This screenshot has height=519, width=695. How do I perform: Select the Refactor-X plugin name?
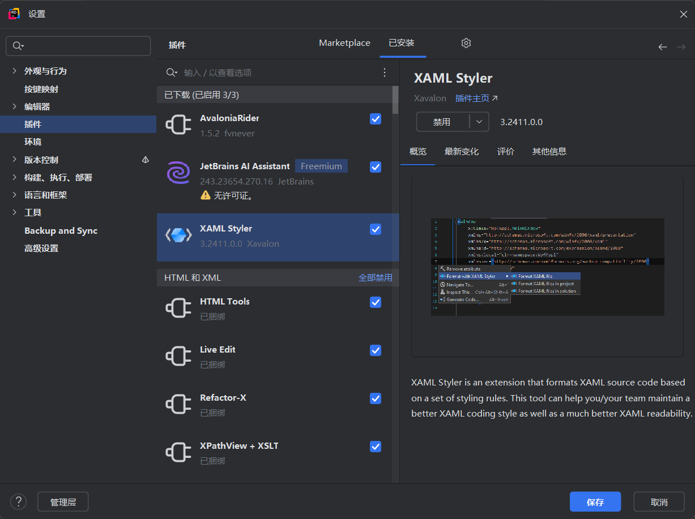(x=223, y=397)
